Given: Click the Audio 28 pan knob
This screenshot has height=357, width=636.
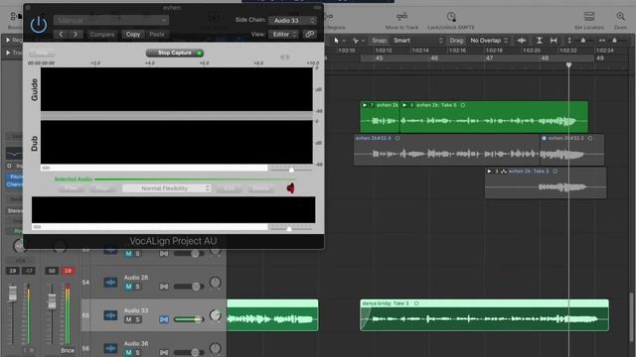Looking at the screenshot, I should click(216, 282).
